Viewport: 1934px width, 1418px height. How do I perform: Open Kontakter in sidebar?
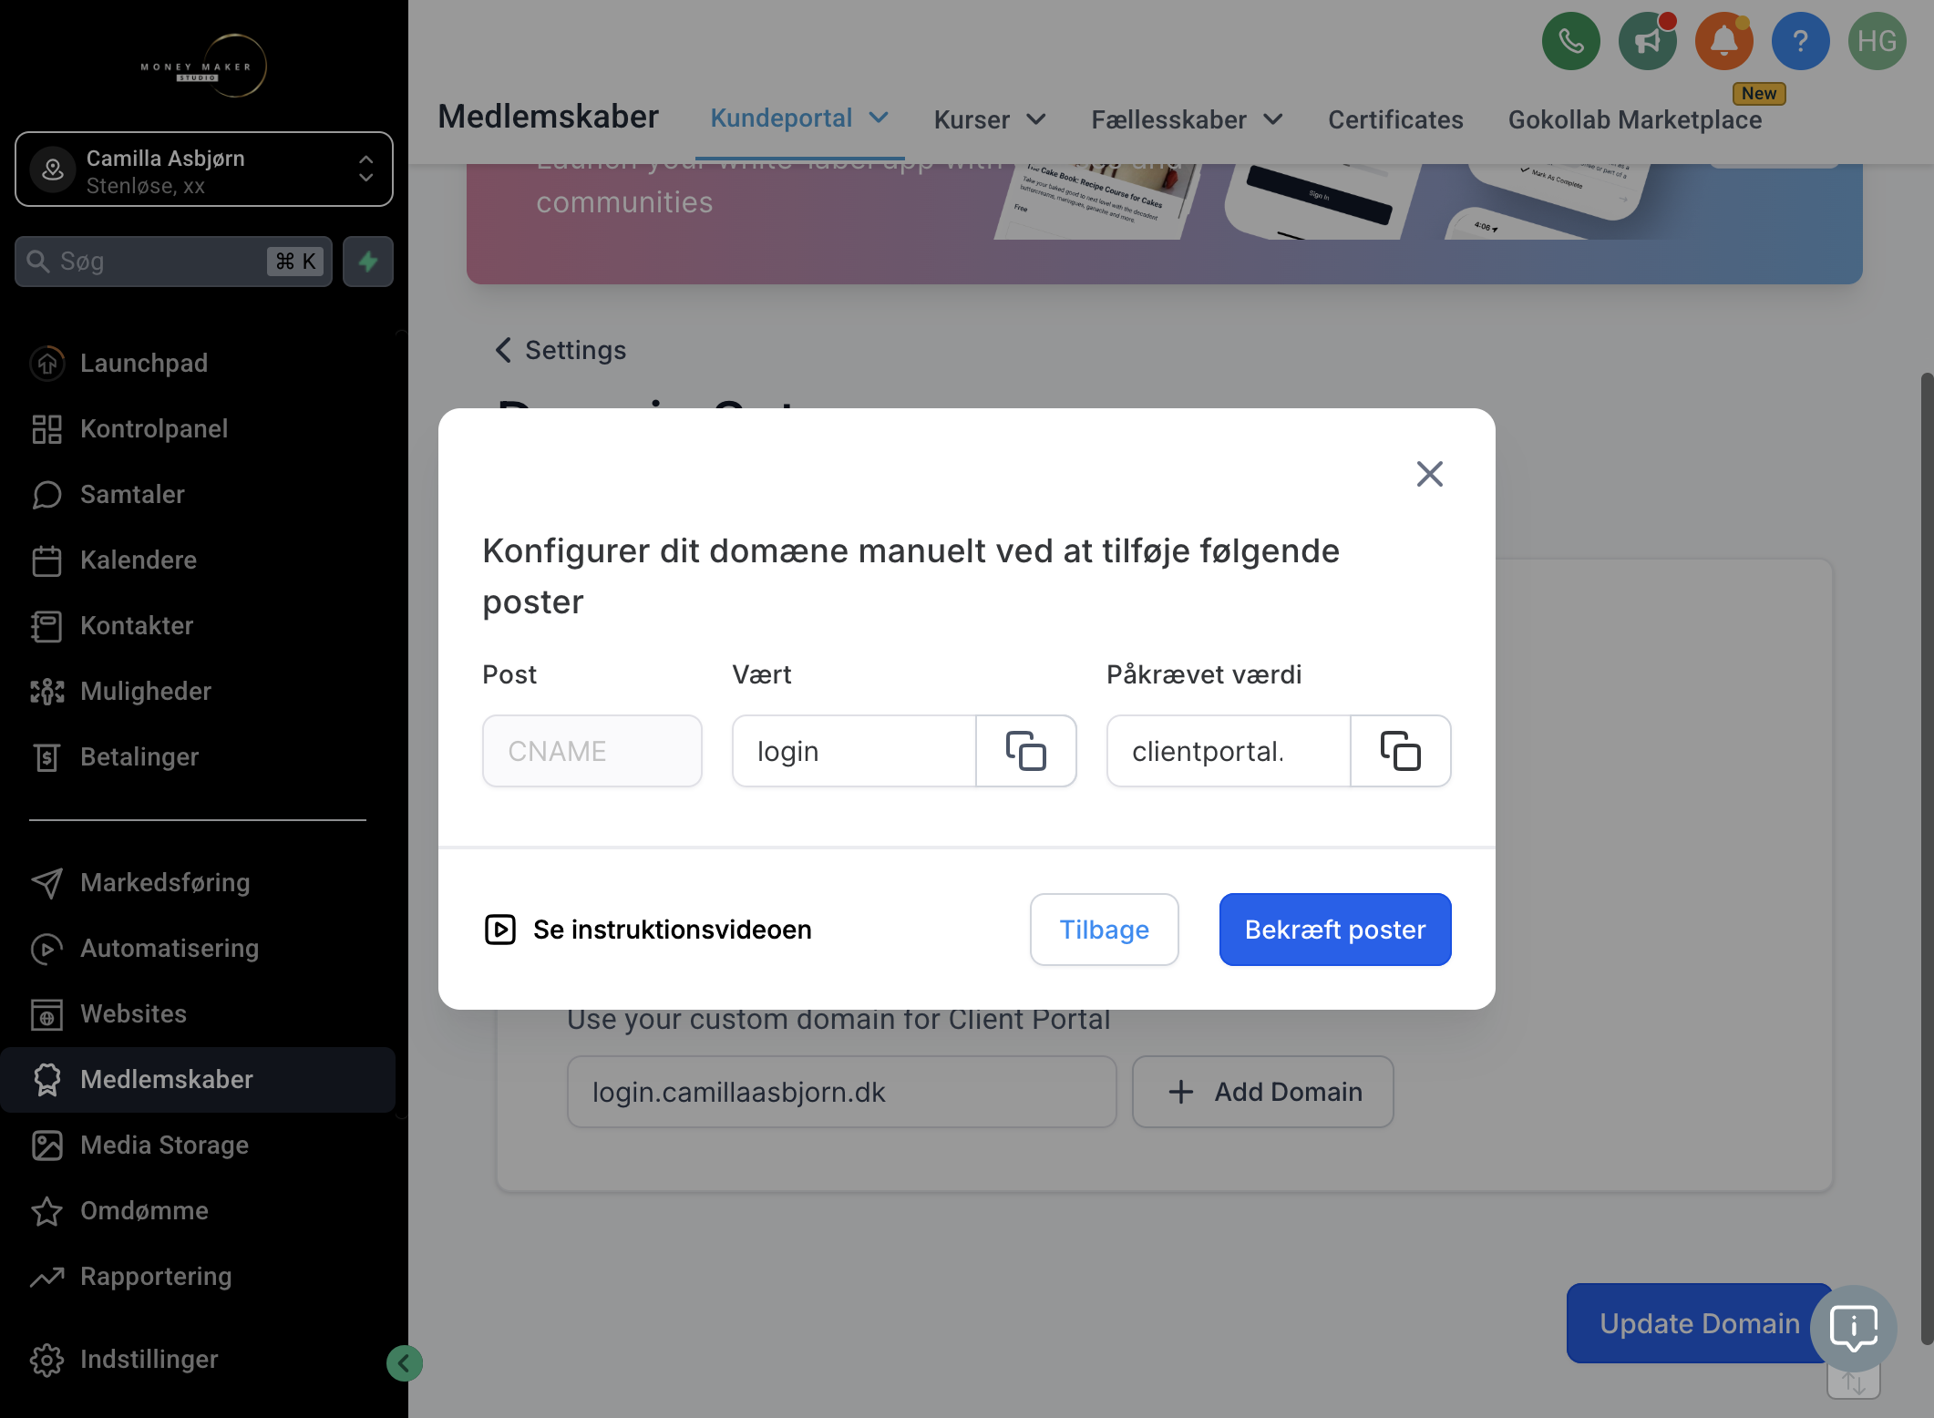tap(198, 625)
